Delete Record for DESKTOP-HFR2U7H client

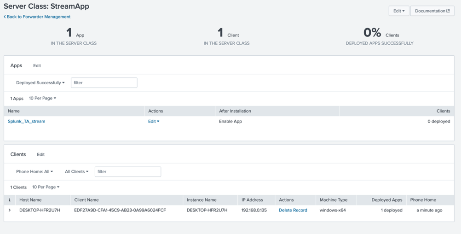[x=293, y=210]
